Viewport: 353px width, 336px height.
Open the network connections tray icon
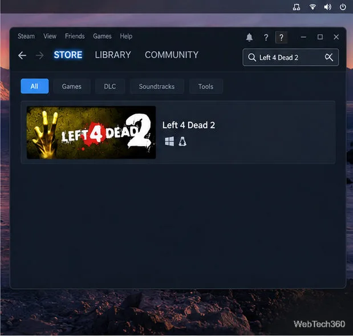coord(297,7)
